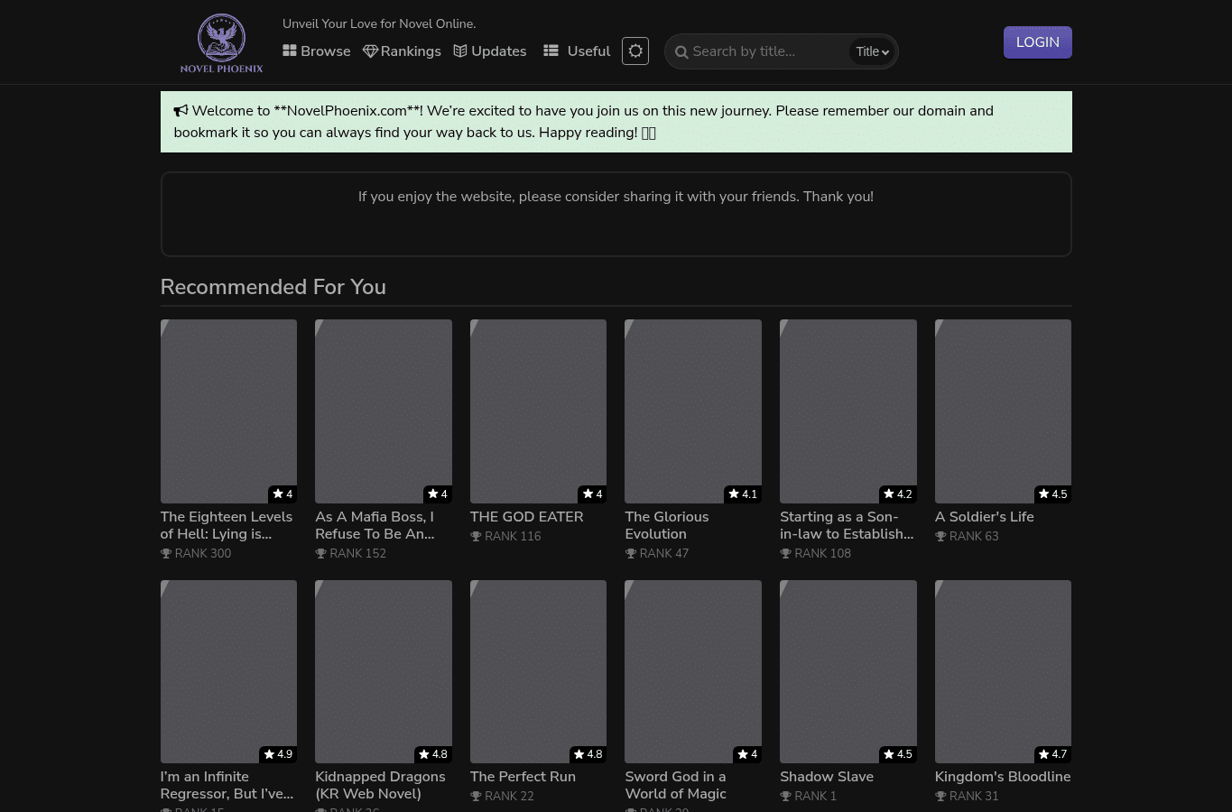Open Starting as a Son-in-law cover image
The width and height of the screenshot is (1232, 812).
click(x=848, y=411)
